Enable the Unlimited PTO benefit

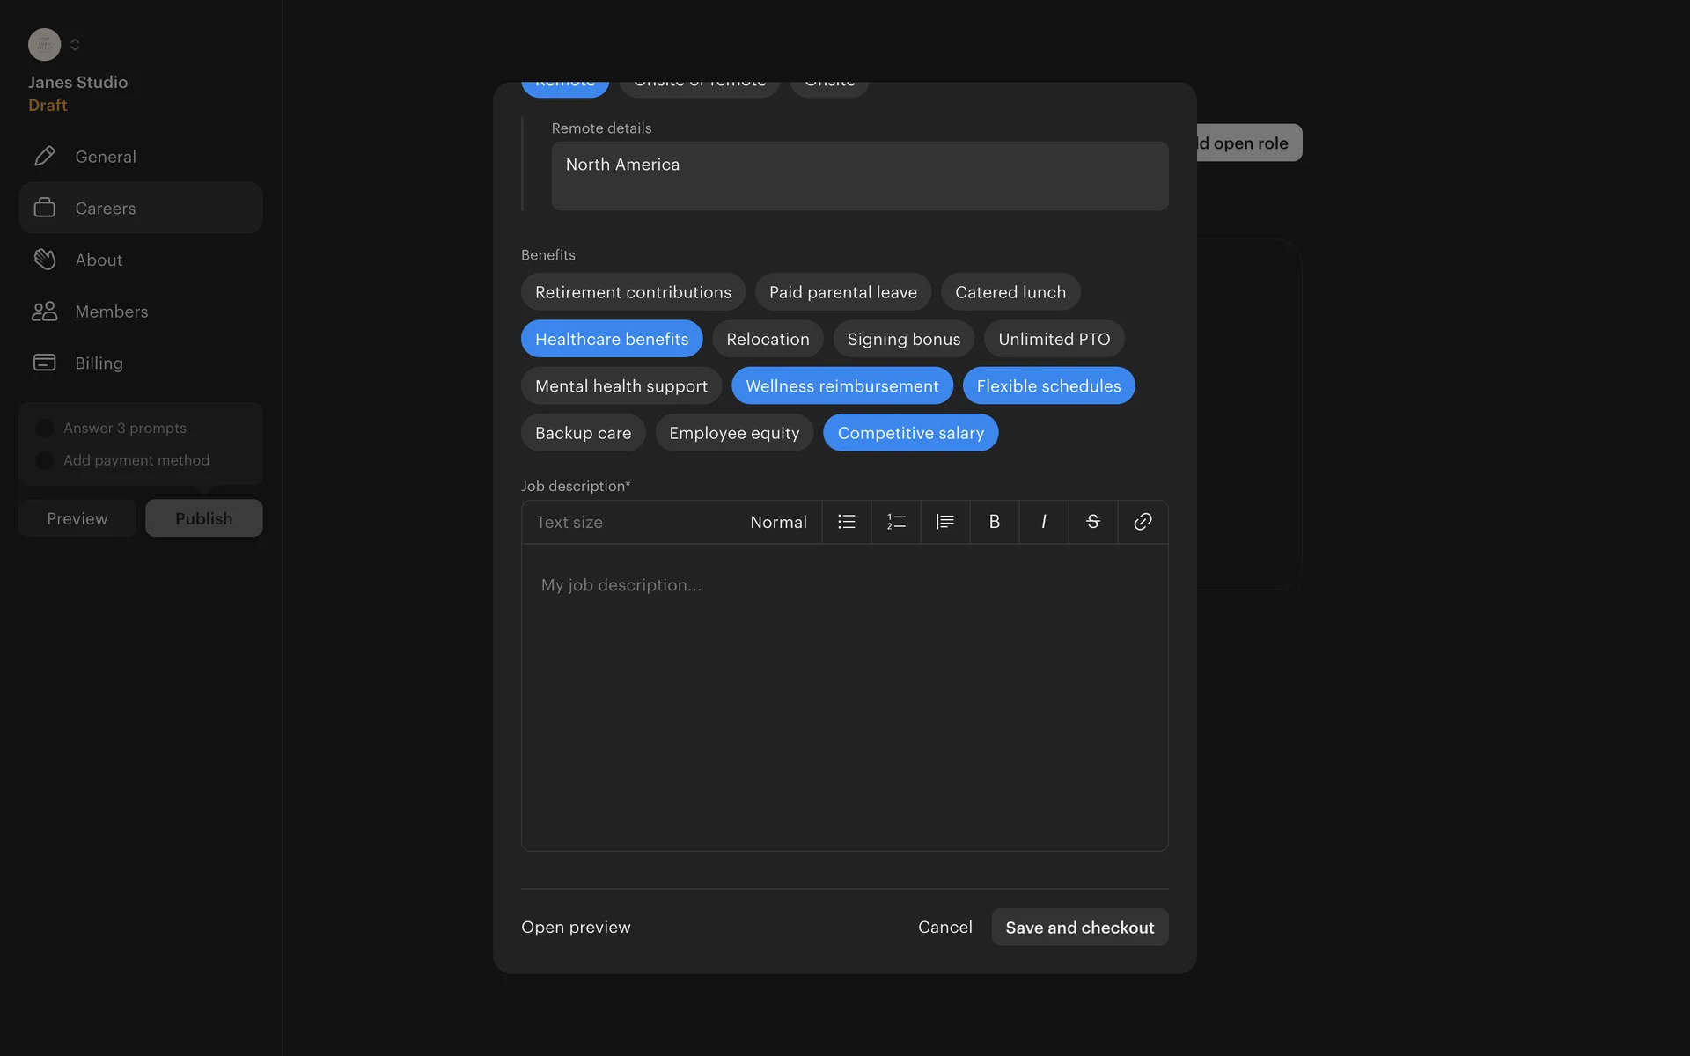point(1054,339)
